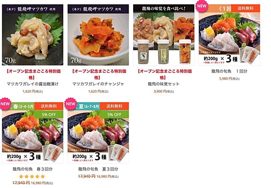Click the 送料無料 label on 1回分 product
Screen dimensions: 271x188
[246, 8]
